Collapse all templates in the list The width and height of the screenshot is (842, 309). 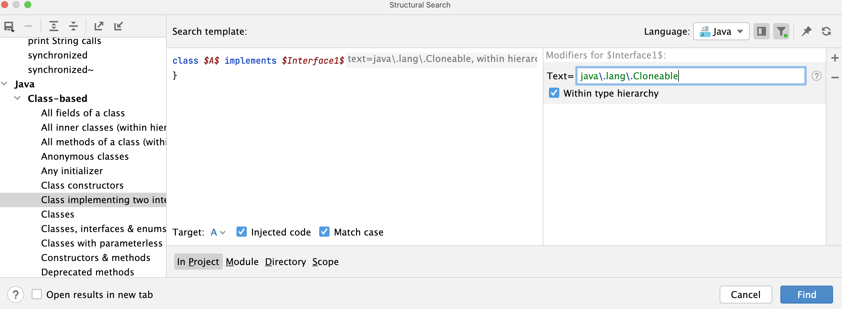73,26
